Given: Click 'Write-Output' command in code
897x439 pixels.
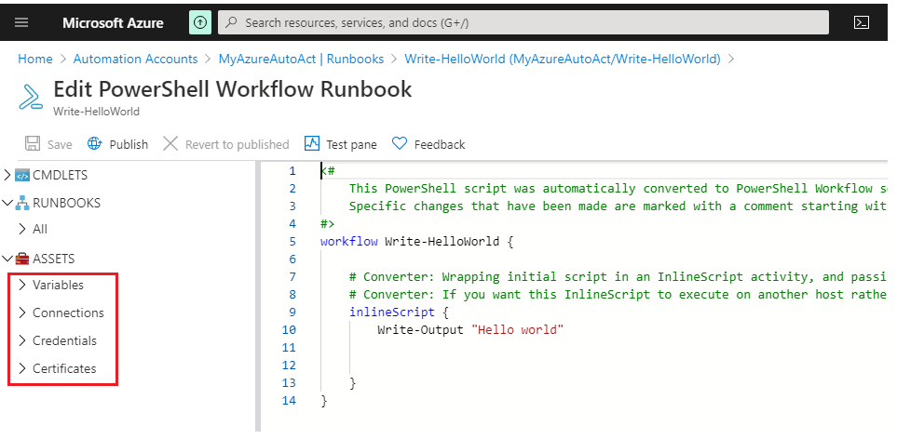Looking at the screenshot, I should pyautogui.click(x=420, y=330).
